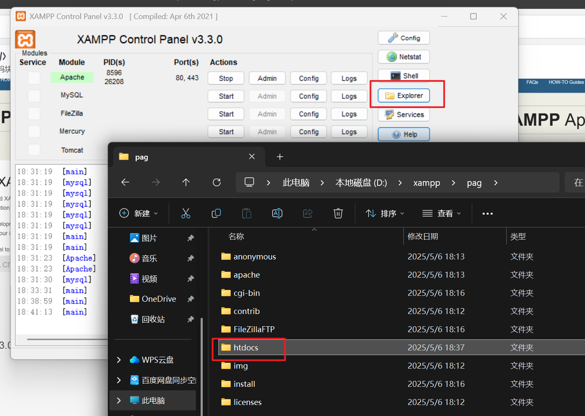Open the 新建 dropdown menu

pos(139,213)
